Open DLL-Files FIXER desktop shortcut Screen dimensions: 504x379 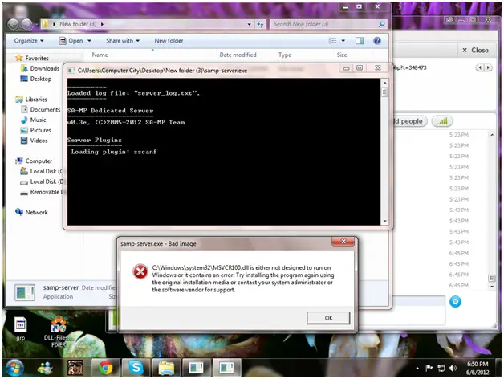tap(59, 332)
